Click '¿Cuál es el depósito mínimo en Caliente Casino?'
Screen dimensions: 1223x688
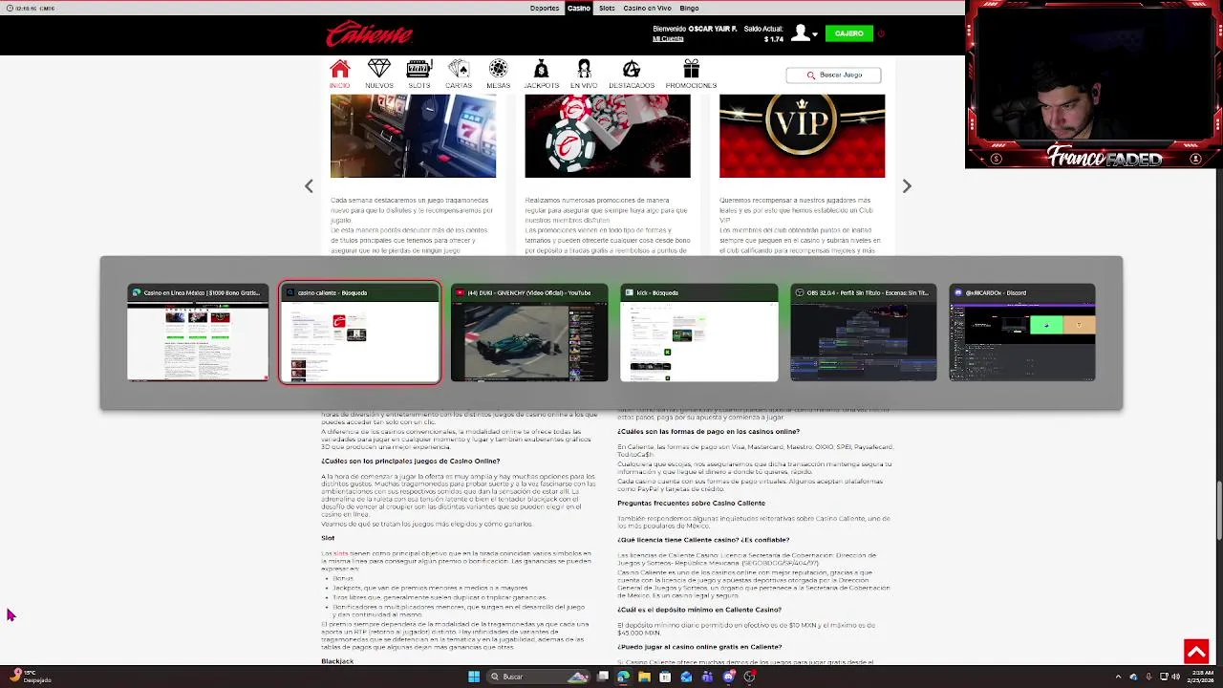[x=699, y=610]
